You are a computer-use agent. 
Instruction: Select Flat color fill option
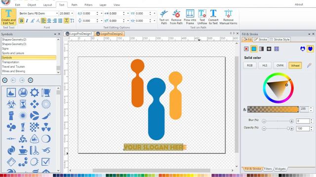point(254,49)
